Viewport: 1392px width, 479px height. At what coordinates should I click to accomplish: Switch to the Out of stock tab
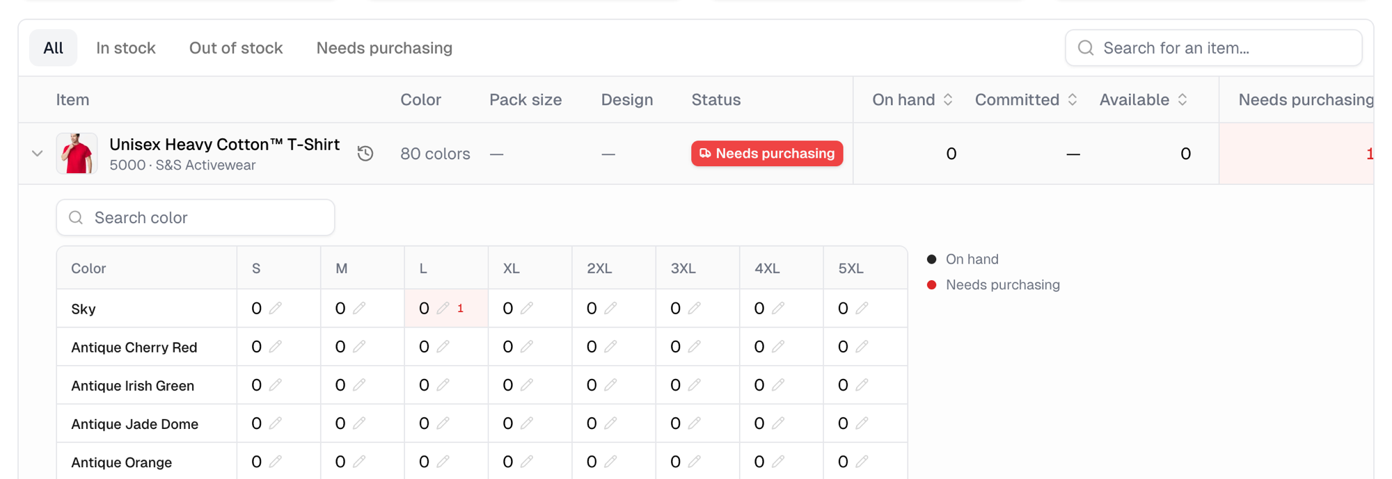236,48
